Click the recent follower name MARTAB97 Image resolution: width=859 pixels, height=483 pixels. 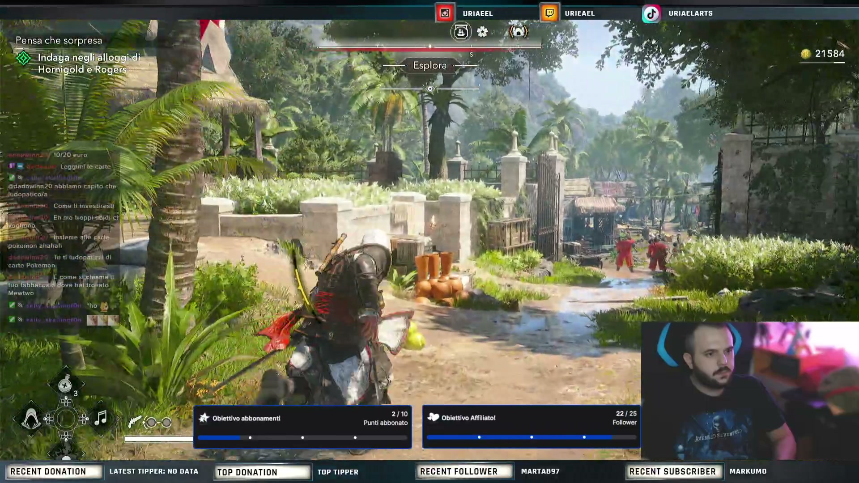pyautogui.click(x=540, y=471)
